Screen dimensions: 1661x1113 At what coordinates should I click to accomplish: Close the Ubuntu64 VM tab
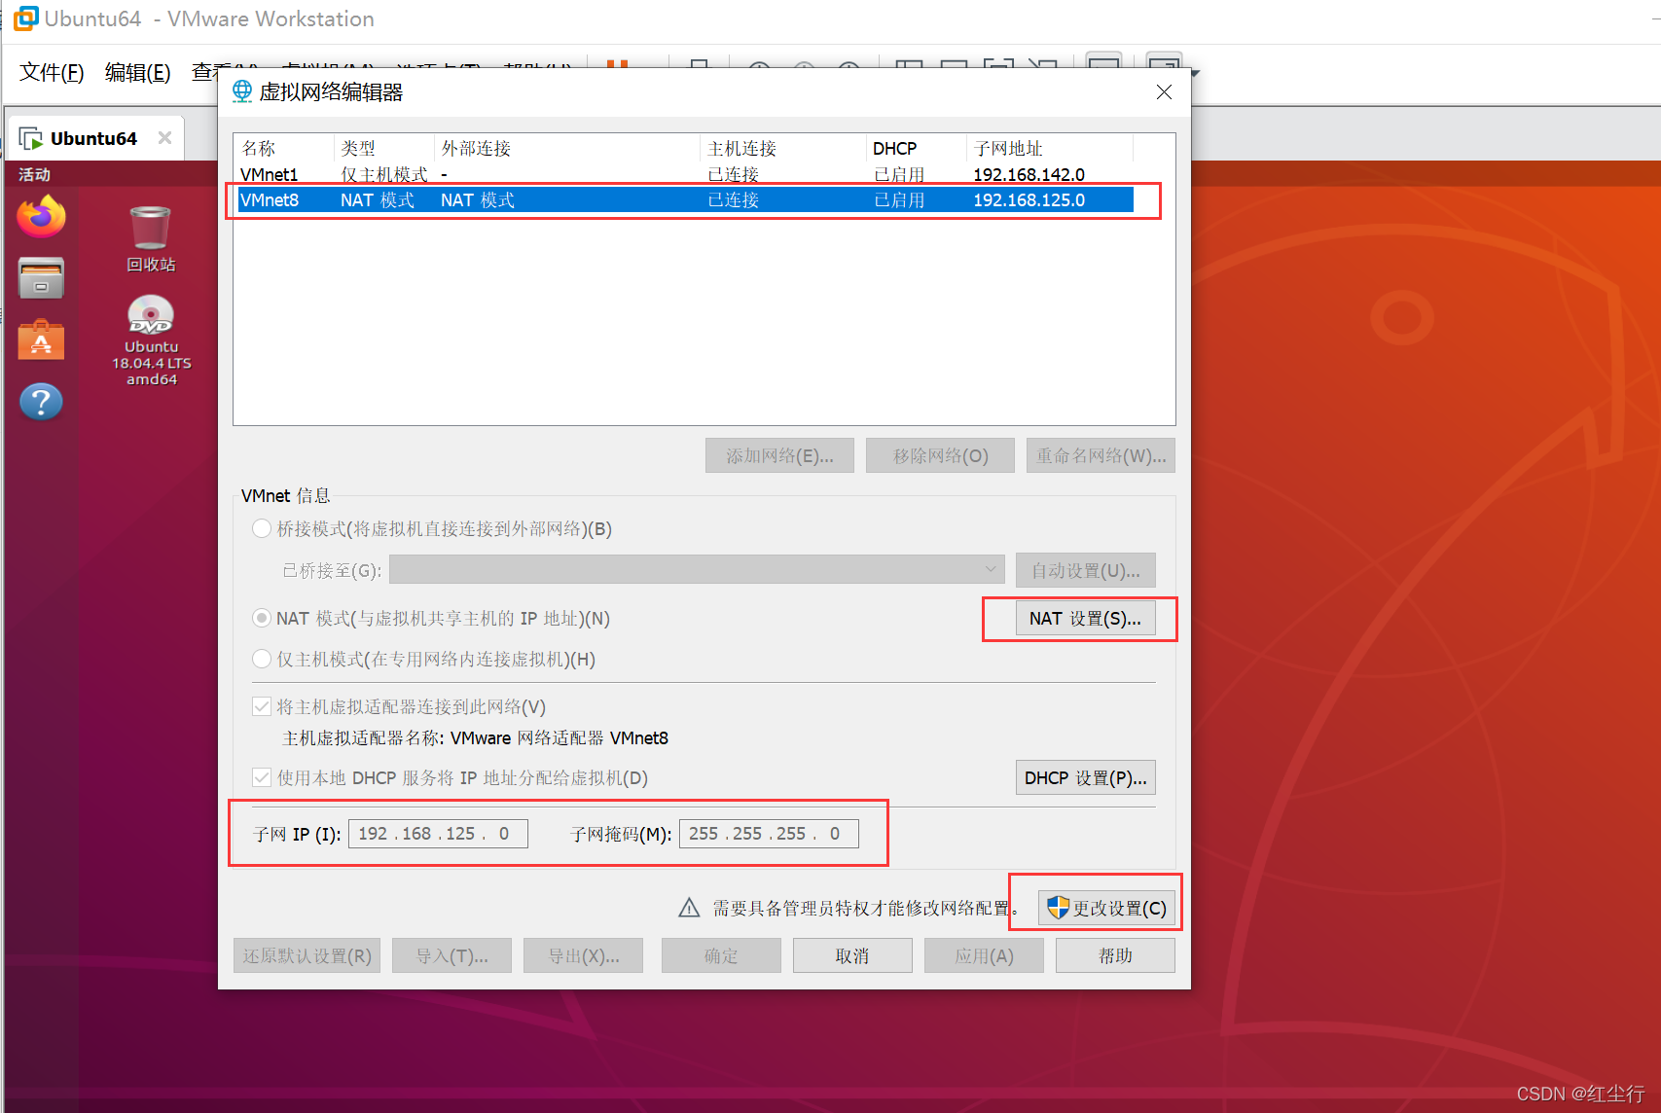click(165, 138)
